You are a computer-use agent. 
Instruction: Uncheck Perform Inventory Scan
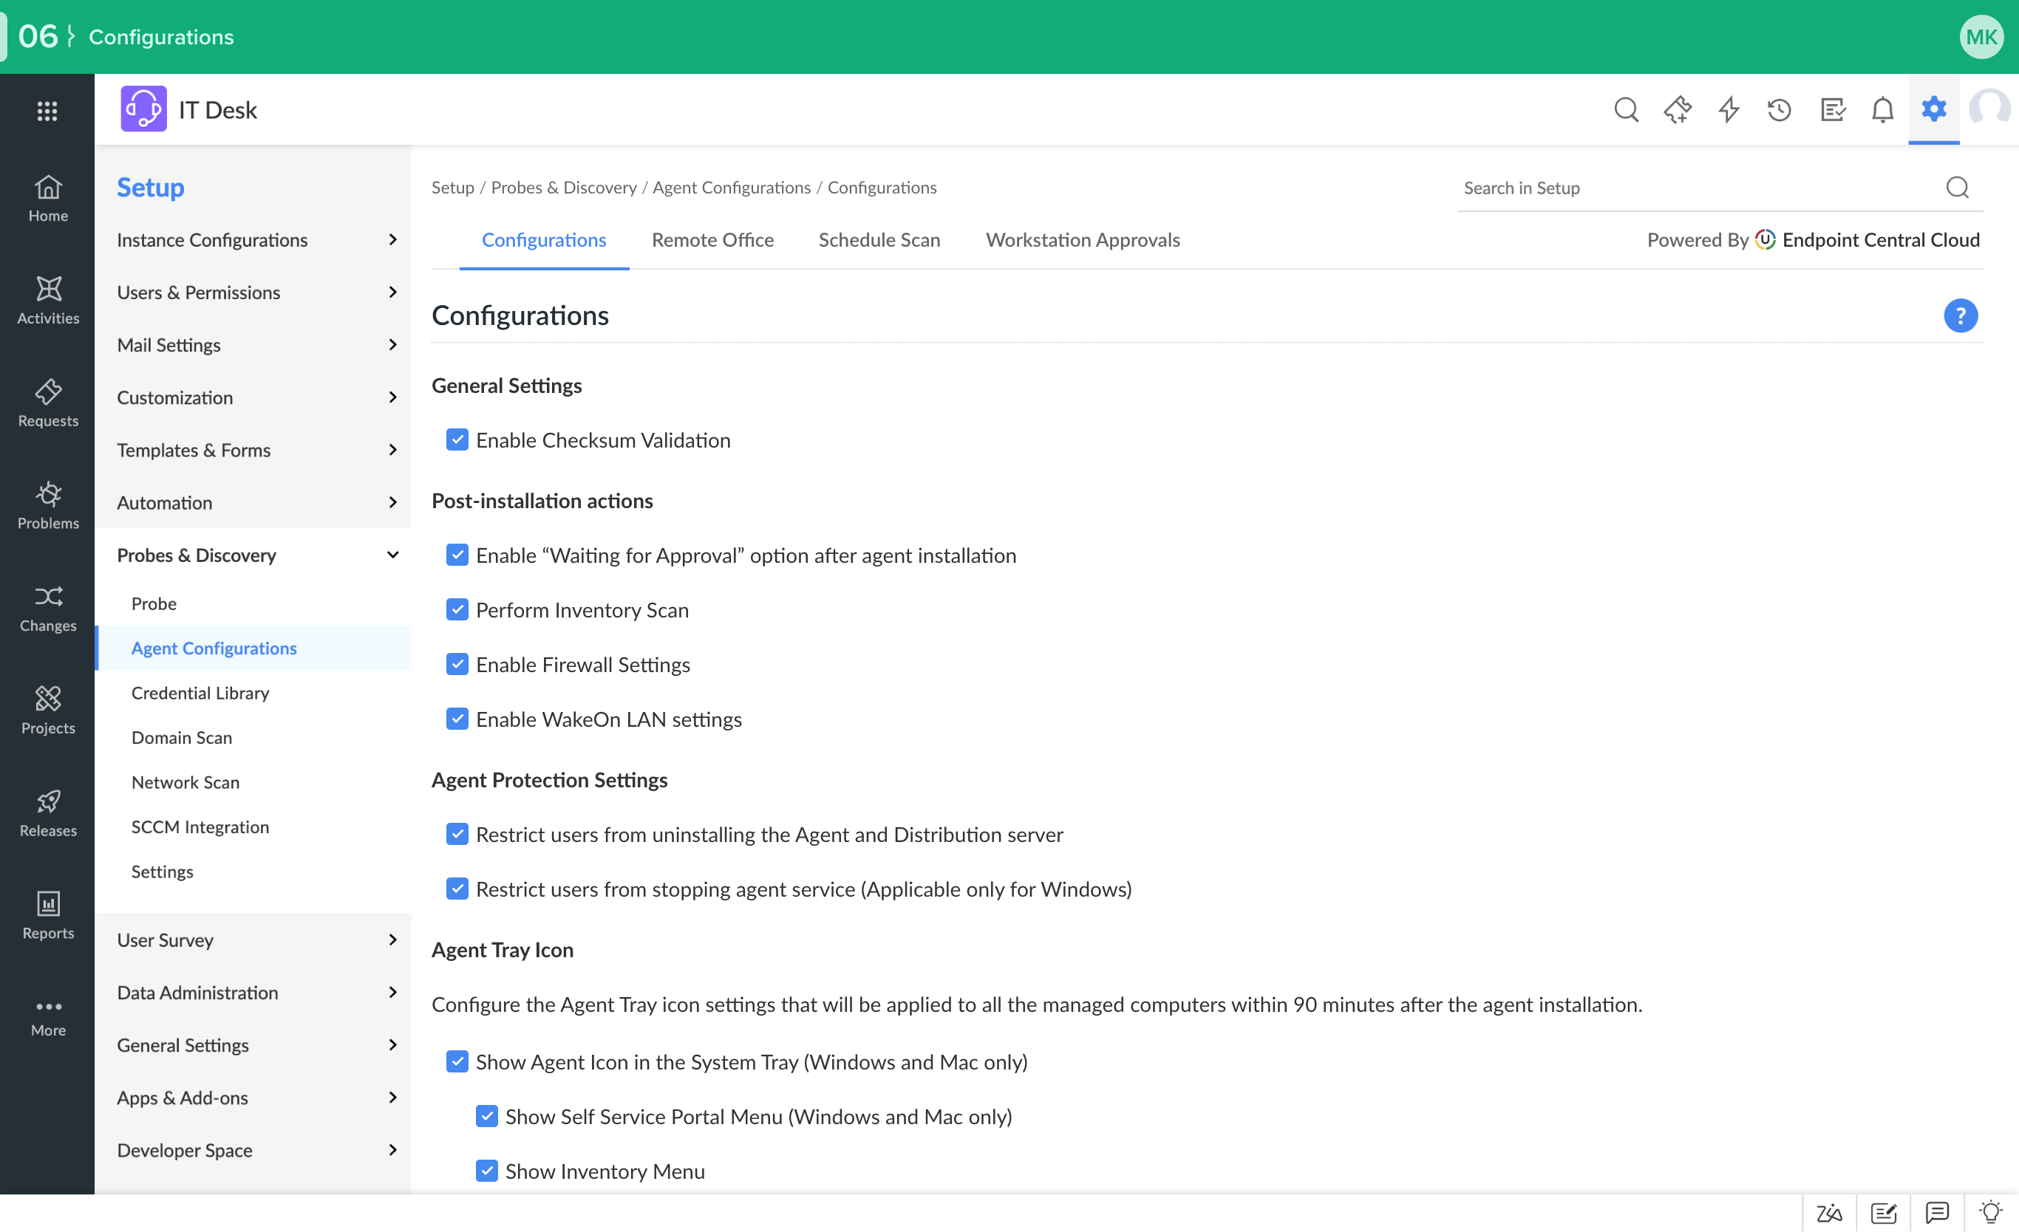tap(457, 610)
